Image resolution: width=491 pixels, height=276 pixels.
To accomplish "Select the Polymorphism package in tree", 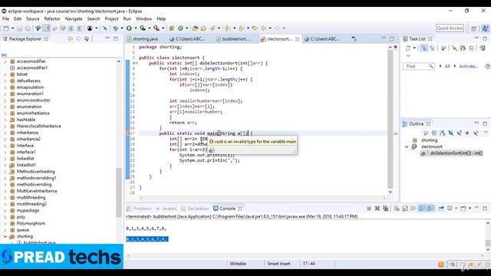I will [31, 223].
